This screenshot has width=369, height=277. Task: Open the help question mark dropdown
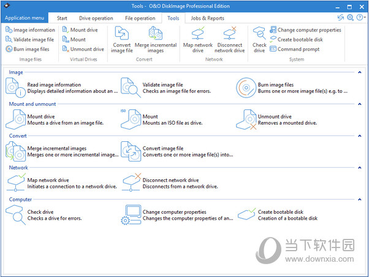pos(361,17)
